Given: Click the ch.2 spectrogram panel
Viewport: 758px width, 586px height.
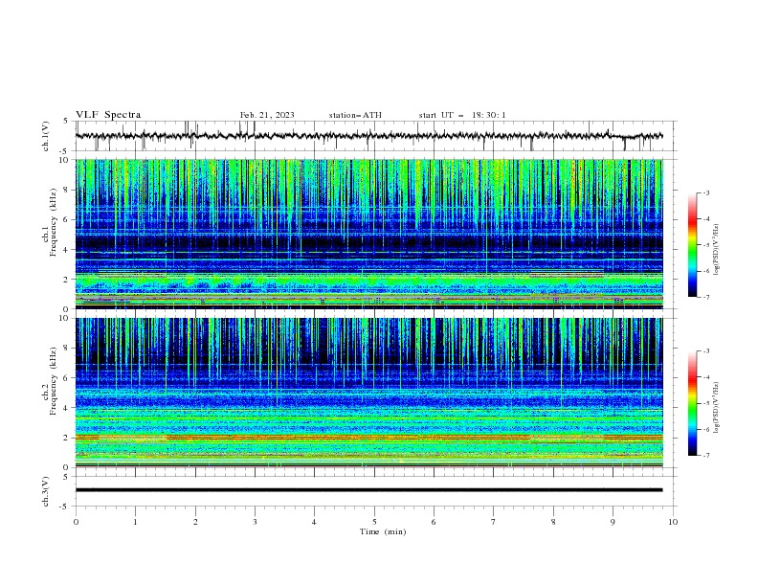Looking at the screenshot, I should pyautogui.click(x=369, y=393).
